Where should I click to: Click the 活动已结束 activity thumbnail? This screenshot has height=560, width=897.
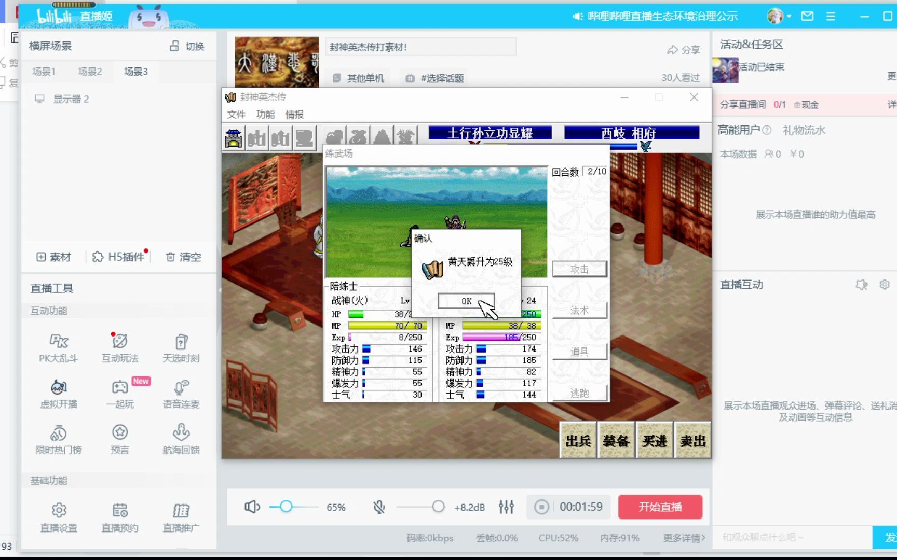tap(725, 69)
